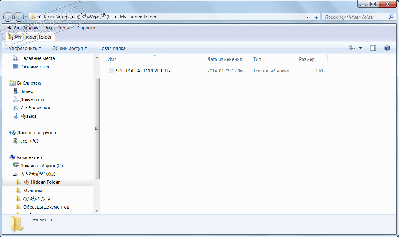The height and width of the screenshot is (237, 399).
Task: Click the change view icon
Action: [x=352, y=48]
